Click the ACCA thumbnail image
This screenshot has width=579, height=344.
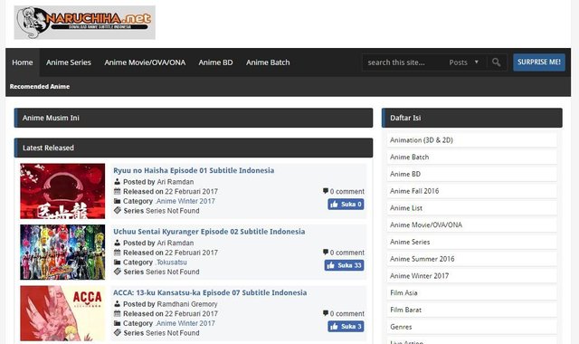pyautogui.click(x=62, y=313)
